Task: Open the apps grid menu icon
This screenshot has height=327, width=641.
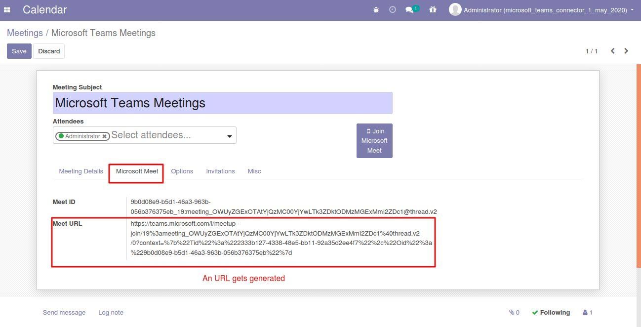Action: (x=7, y=10)
